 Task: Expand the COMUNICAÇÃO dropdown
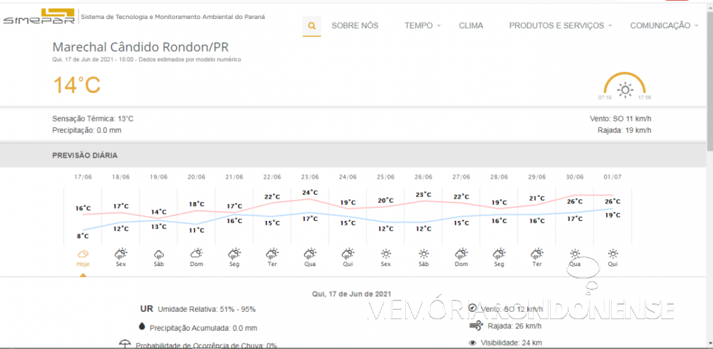click(664, 26)
